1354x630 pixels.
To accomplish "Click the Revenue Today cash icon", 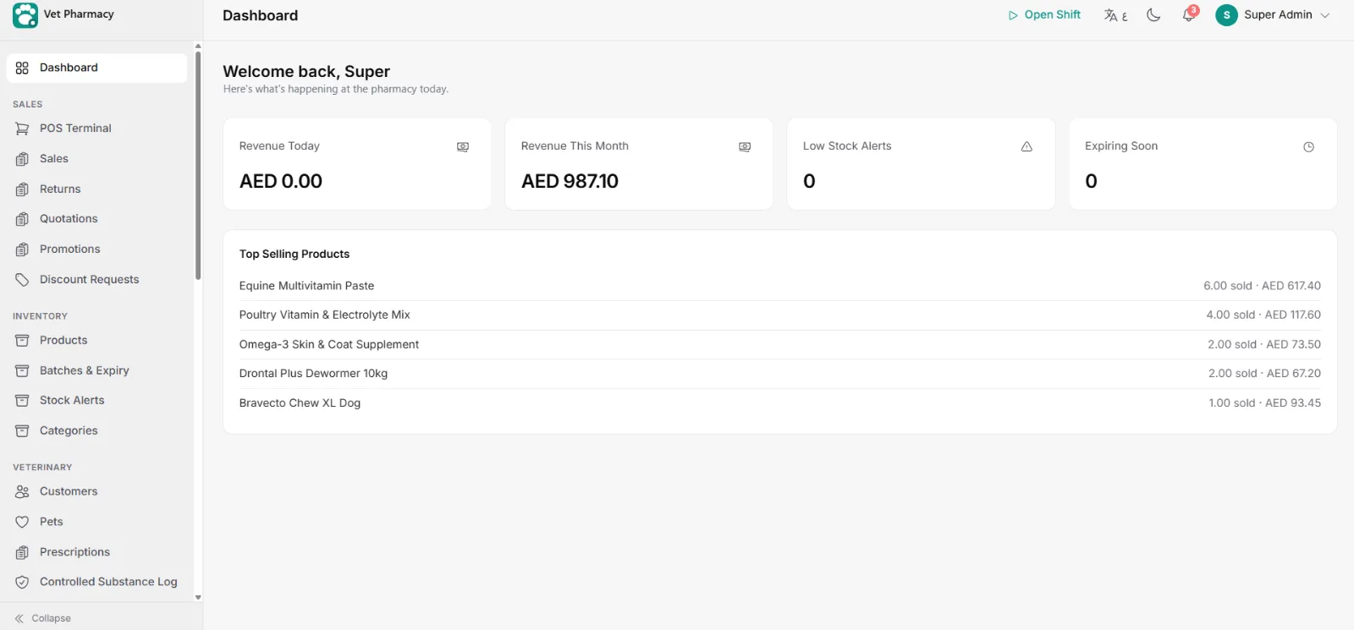I will [463, 147].
